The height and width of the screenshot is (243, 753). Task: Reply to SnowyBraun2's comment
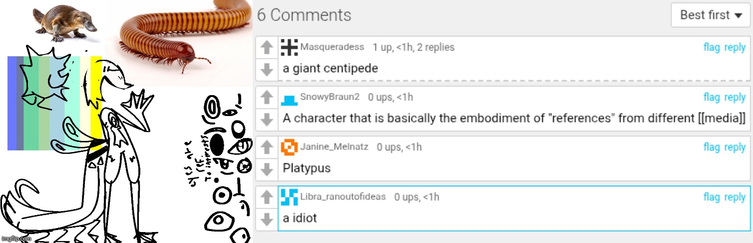pos(735,97)
